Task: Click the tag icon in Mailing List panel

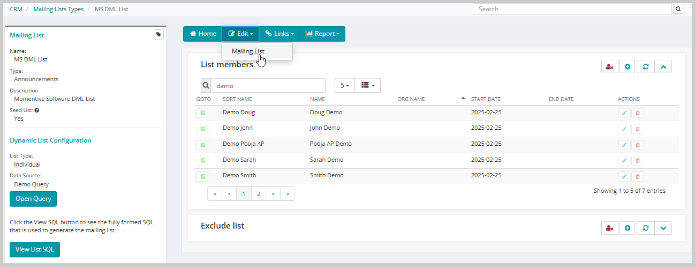Action: tap(158, 35)
